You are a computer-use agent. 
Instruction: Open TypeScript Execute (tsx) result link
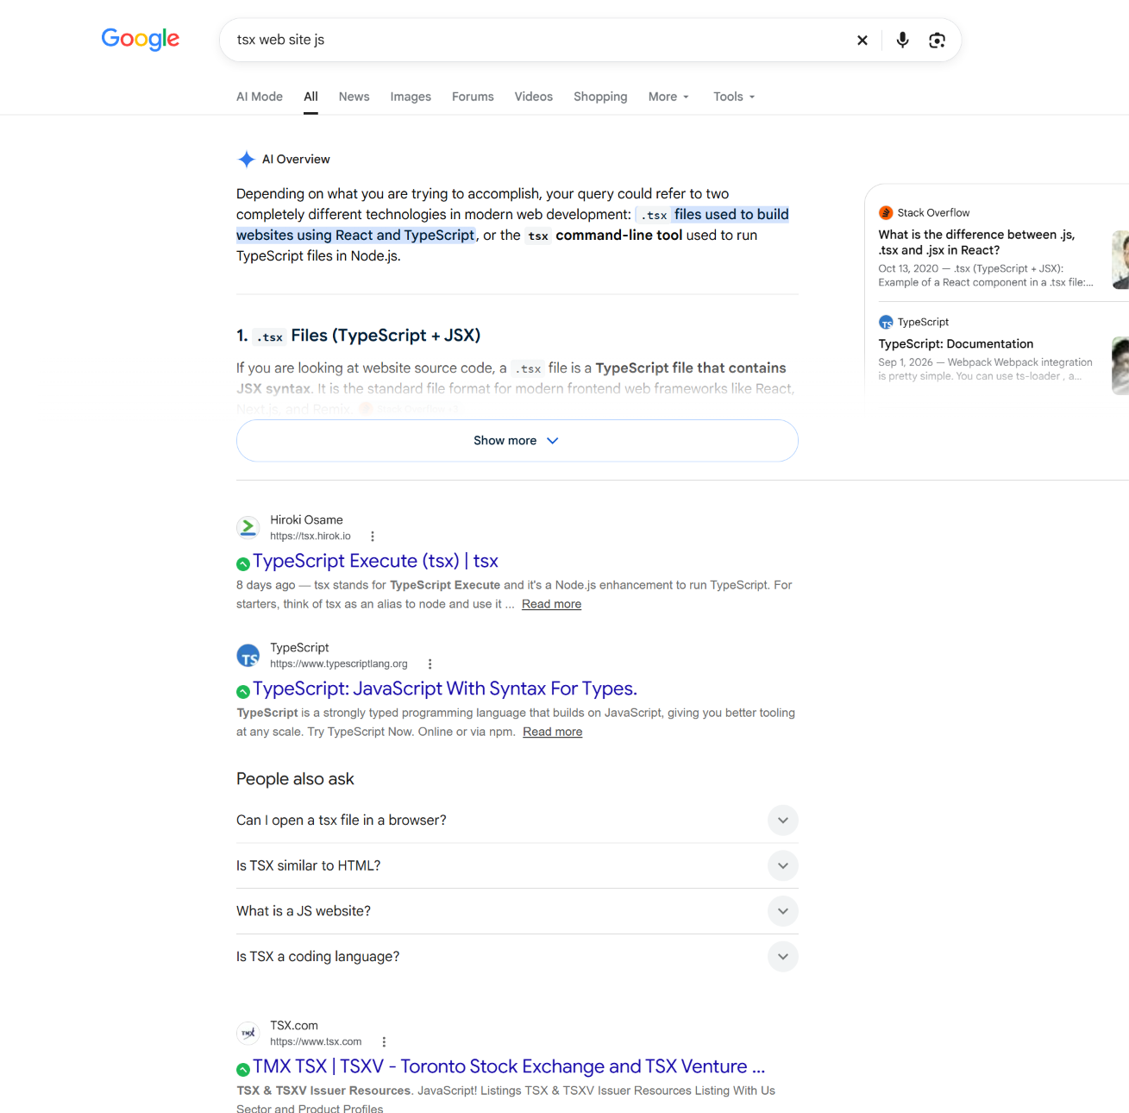click(x=375, y=561)
